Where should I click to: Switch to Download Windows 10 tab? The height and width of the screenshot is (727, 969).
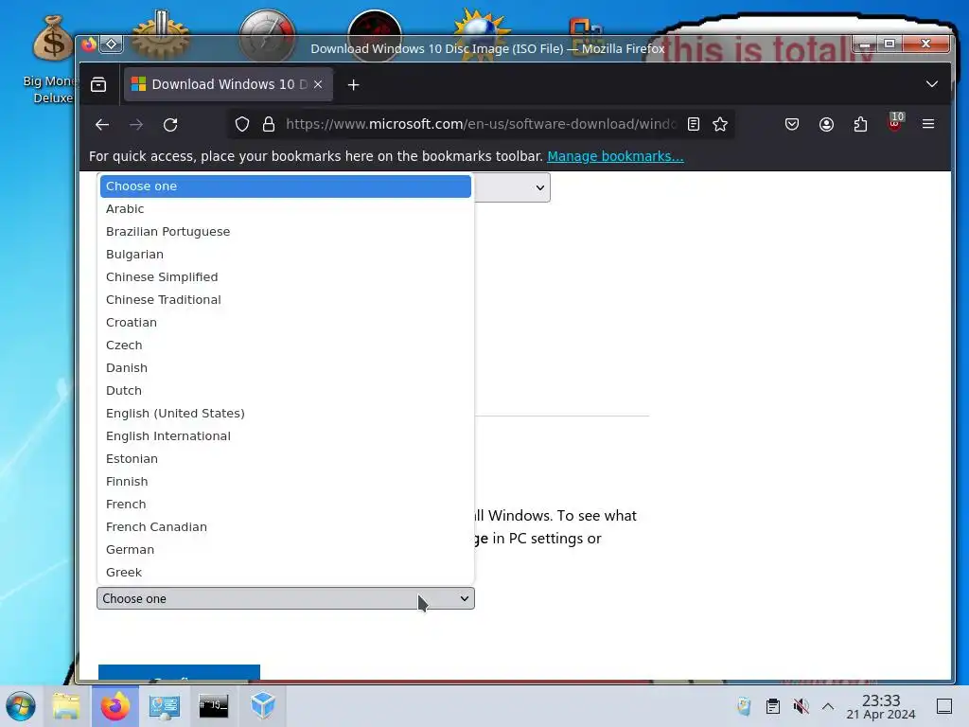pyautogui.click(x=229, y=84)
